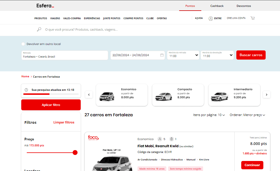280x171 pixels.
Task: Enable Devolver em outro local option
Action: tap(23, 44)
